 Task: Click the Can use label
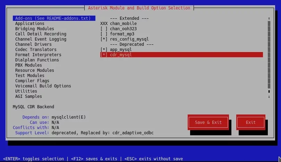pyautogui.click(x=40, y=122)
